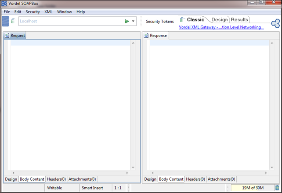Click the request settings icon left of Localhost
This screenshot has width=282, height=193.
14,21
